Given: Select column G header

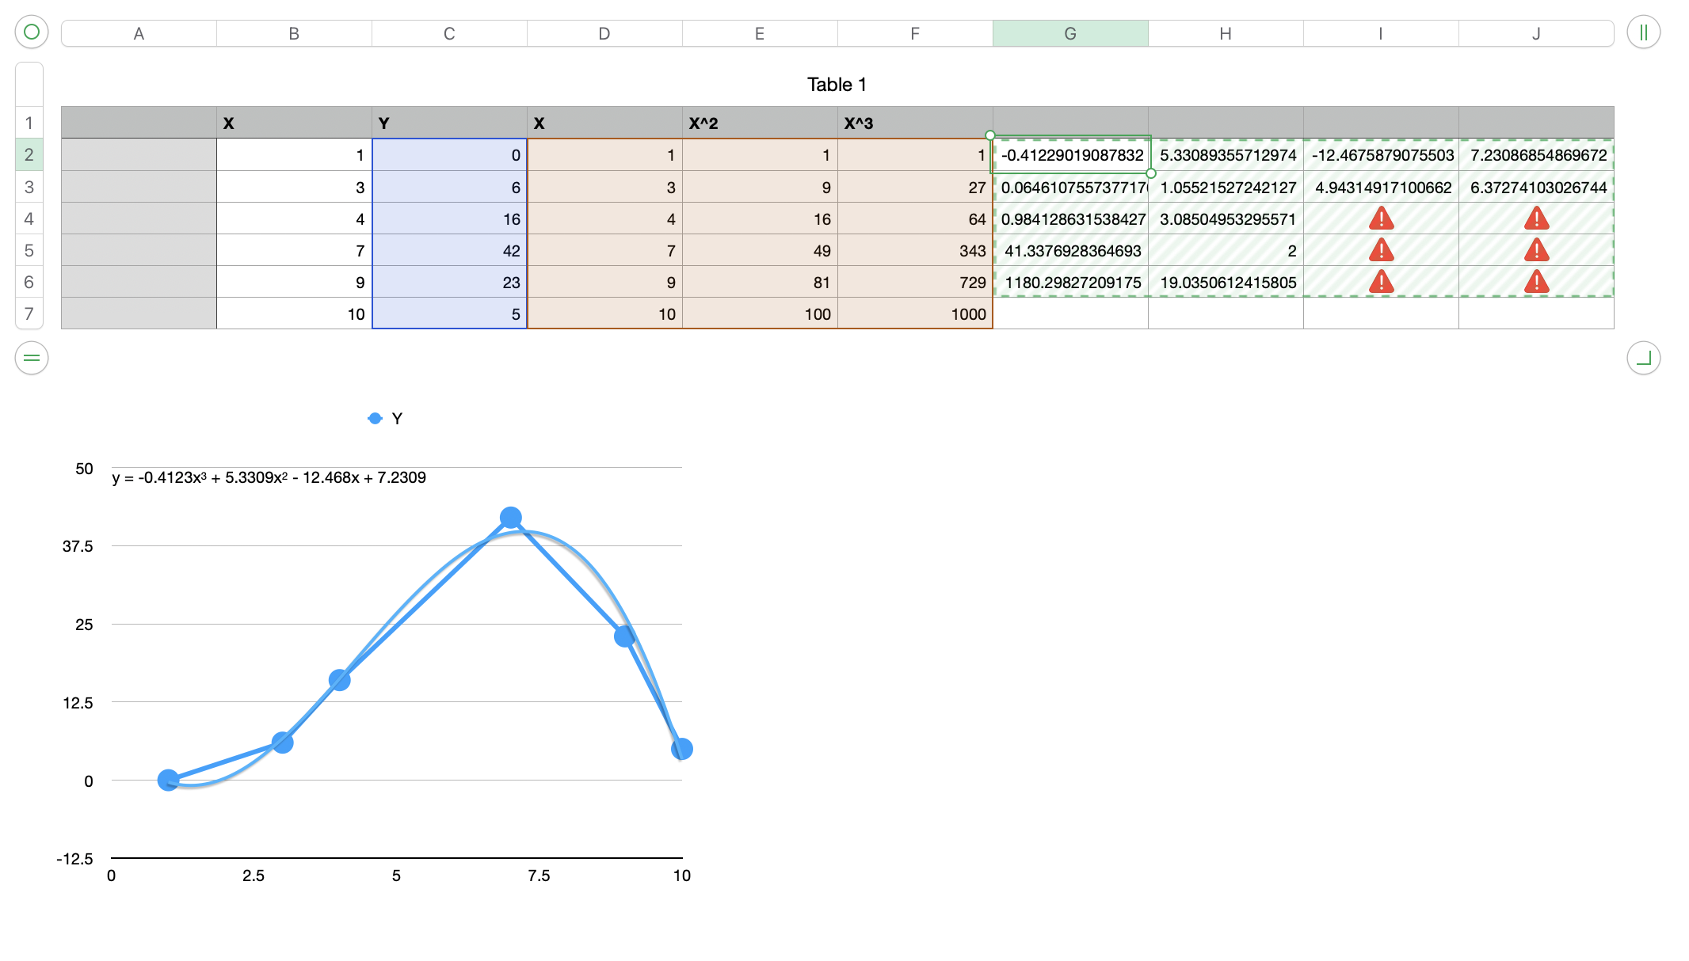Looking at the screenshot, I should 1069,33.
